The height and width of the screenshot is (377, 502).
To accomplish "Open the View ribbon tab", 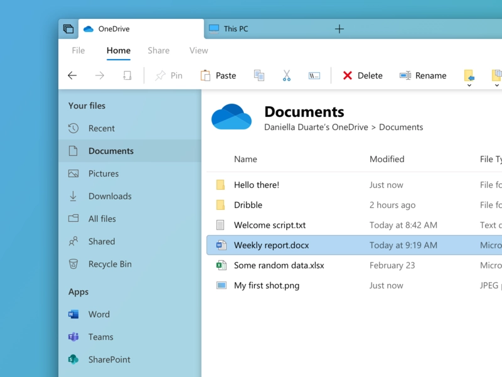I will pyautogui.click(x=198, y=50).
